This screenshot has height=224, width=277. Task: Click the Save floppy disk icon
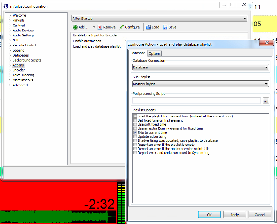165,27
